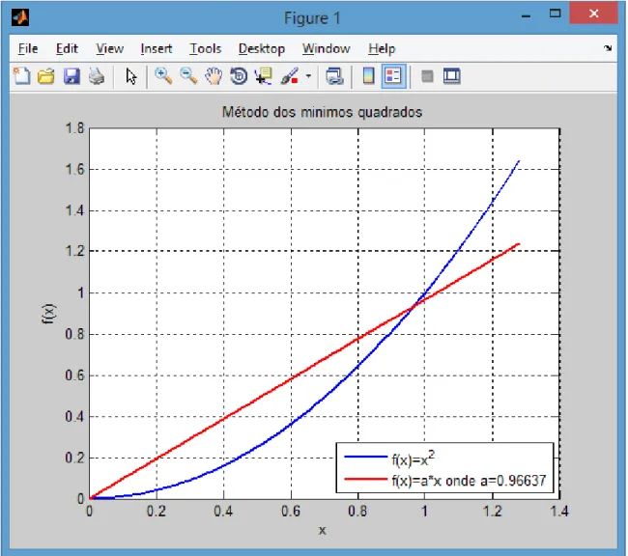This screenshot has width=628, height=556.
Task: Click the x-axis tick label 0.6
Action: (291, 512)
